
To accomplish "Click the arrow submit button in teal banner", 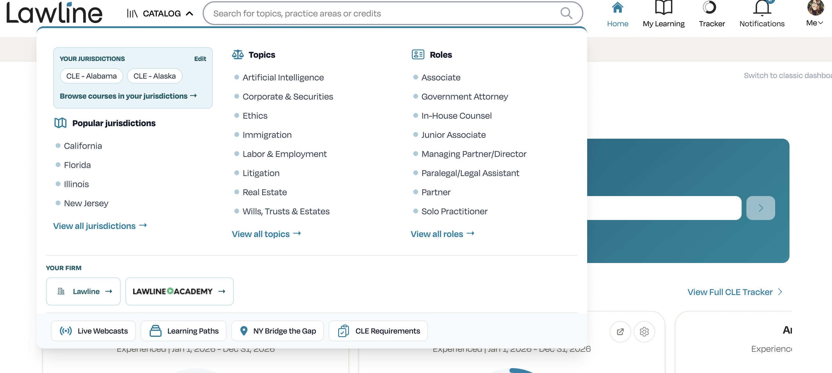I will 760,208.
